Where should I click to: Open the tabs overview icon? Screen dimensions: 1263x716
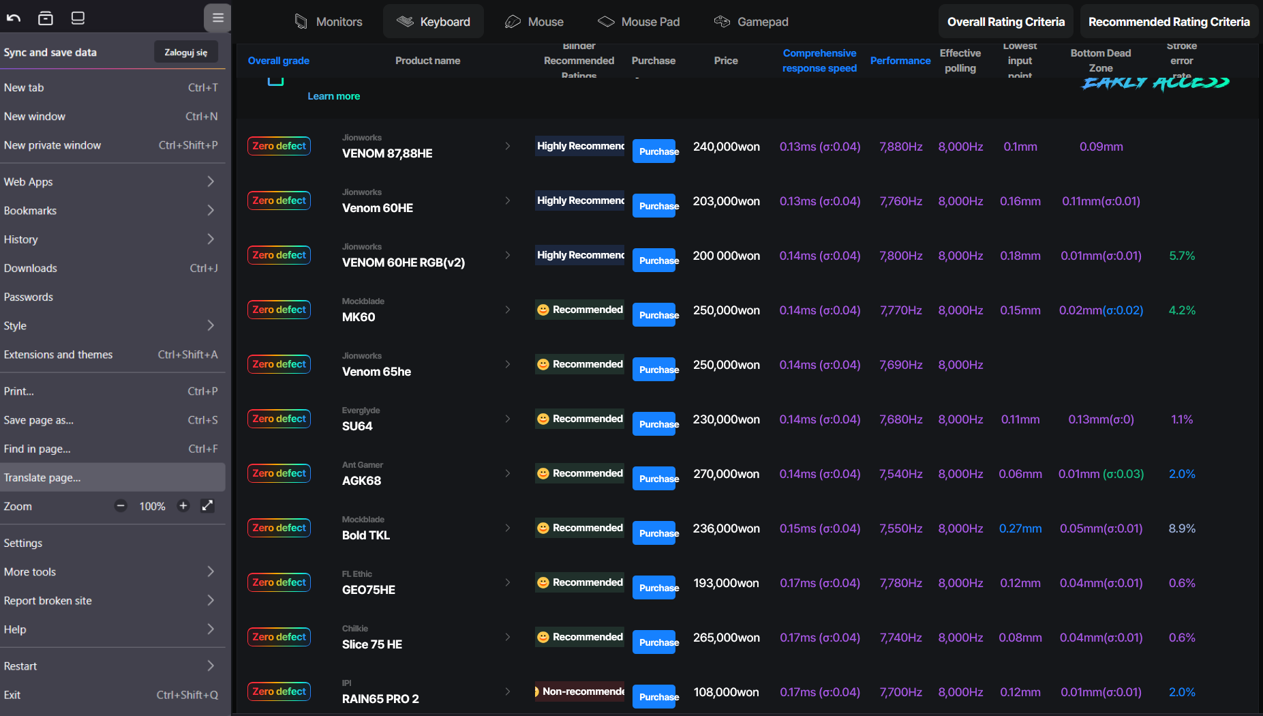click(46, 18)
